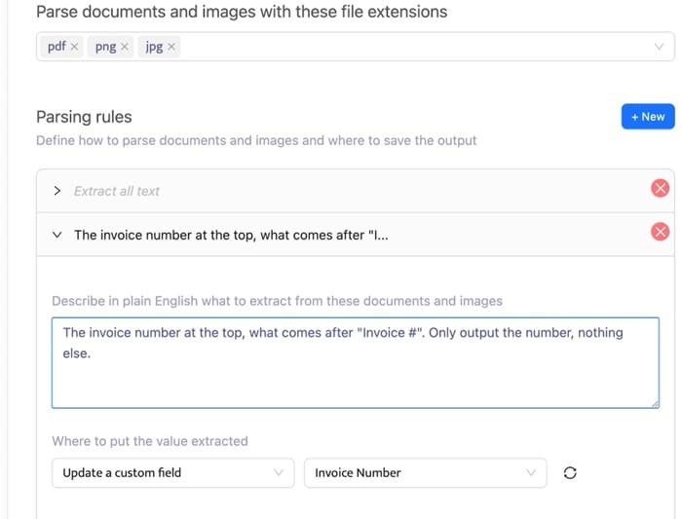
Task: Add a new parsing rule
Action: click(x=648, y=117)
